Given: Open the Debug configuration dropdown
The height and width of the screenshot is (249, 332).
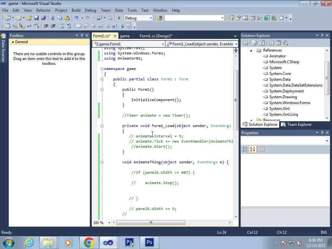Looking at the screenshot, I should click(151, 18).
